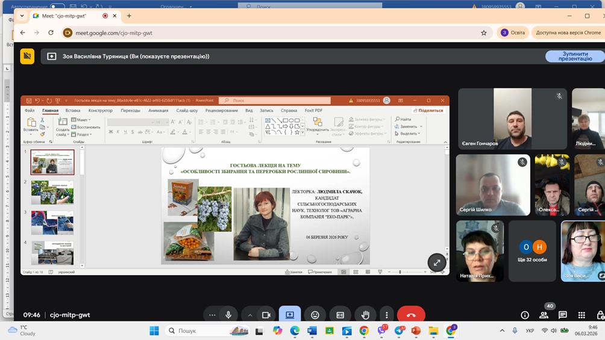Expand the shared presentation to fullscreen
This screenshot has height=340, width=605.
point(437,262)
